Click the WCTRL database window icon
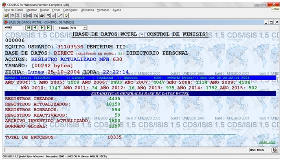The image size is (283, 161). (6, 22)
